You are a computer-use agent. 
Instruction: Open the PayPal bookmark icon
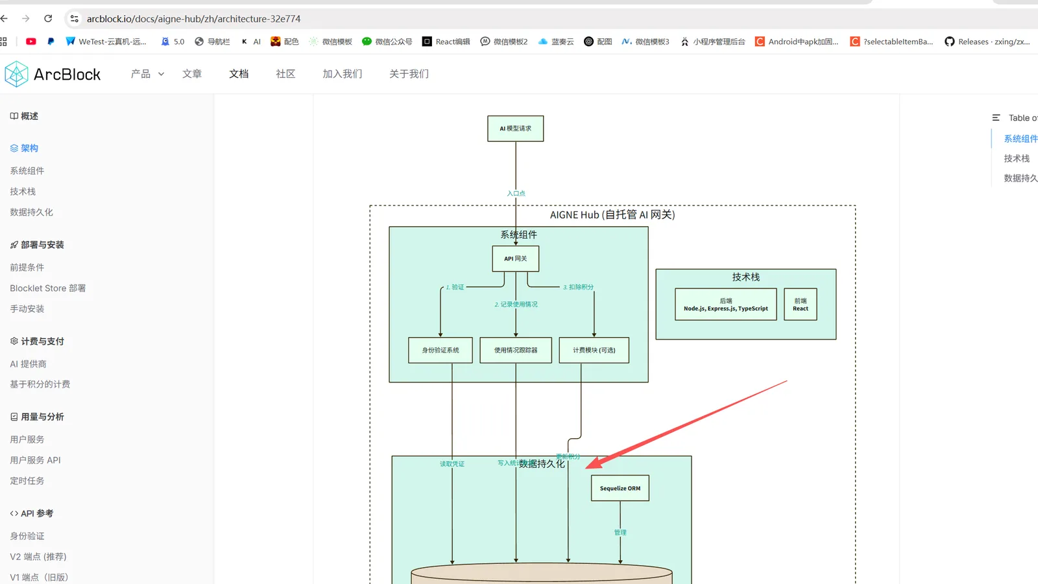tap(51, 41)
